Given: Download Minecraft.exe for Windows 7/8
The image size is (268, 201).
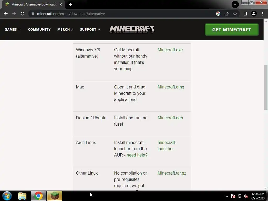Looking at the screenshot, I should pyautogui.click(x=170, y=50).
